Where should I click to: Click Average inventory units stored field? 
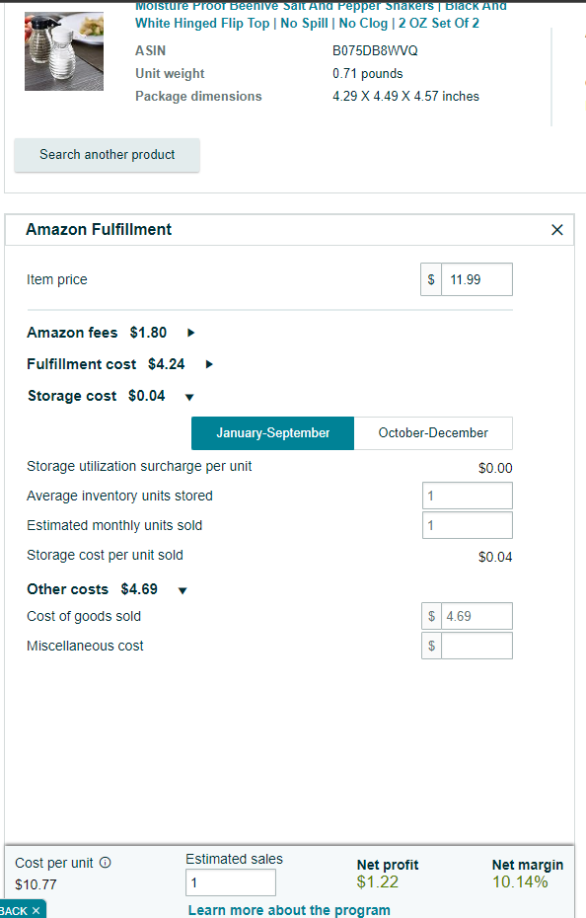point(468,496)
